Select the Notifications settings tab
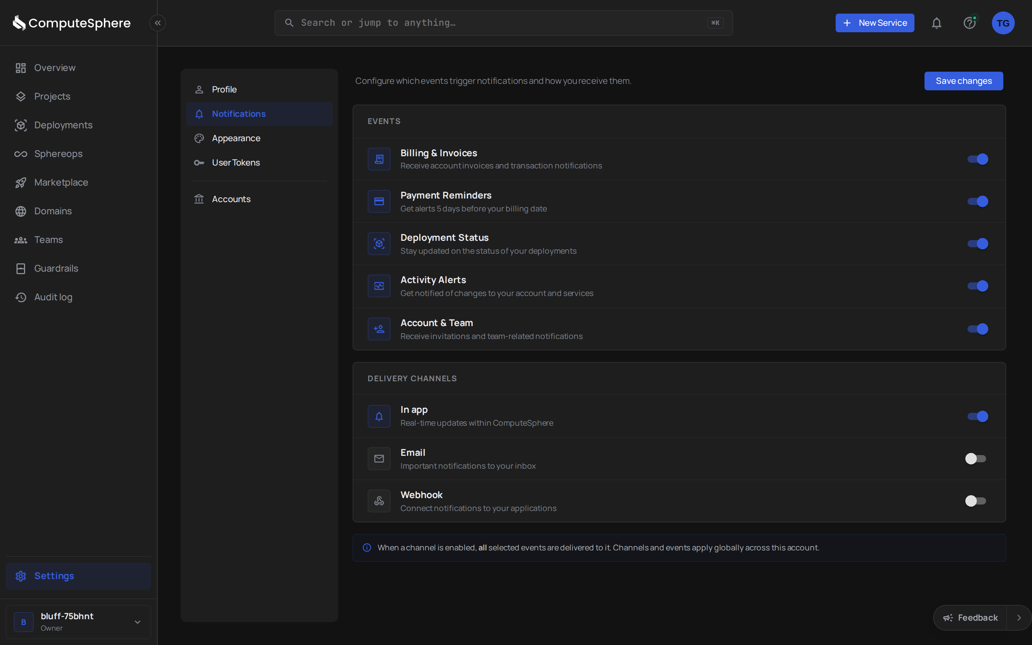 (x=259, y=114)
